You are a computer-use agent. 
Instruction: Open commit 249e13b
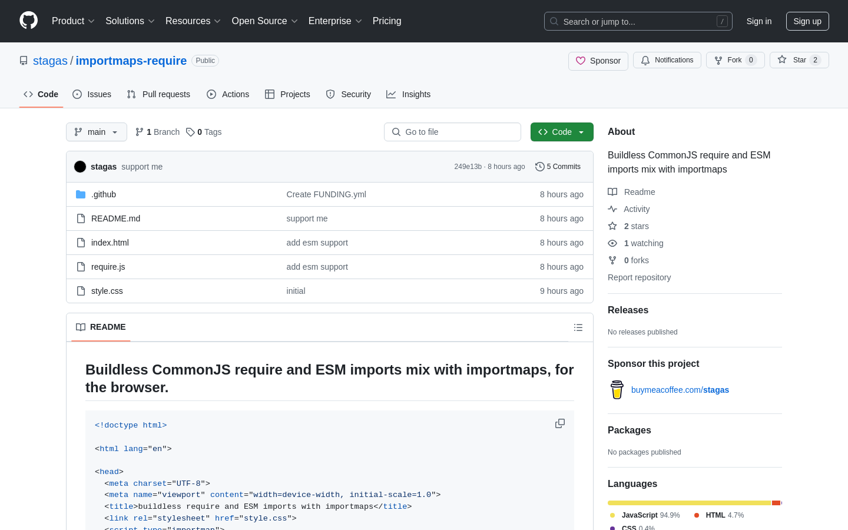468,167
